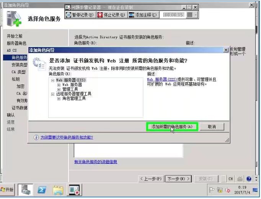Open the recorder toolbar dropdown arrow
The height and width of the screenshot is (199, 261).
(196, 15)
